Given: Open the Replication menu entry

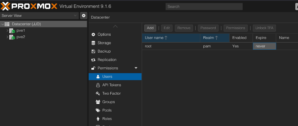Looking at the screenshot, I should [115, 60].
